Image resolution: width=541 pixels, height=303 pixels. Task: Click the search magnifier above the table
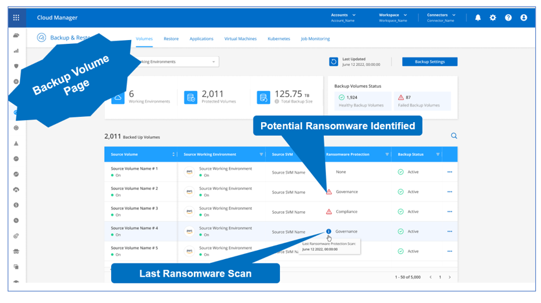[x=454, y=136]
